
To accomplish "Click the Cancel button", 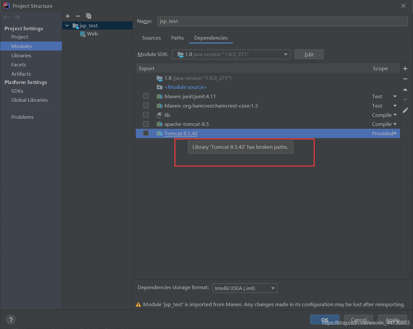I will click(x=359, y=320).
